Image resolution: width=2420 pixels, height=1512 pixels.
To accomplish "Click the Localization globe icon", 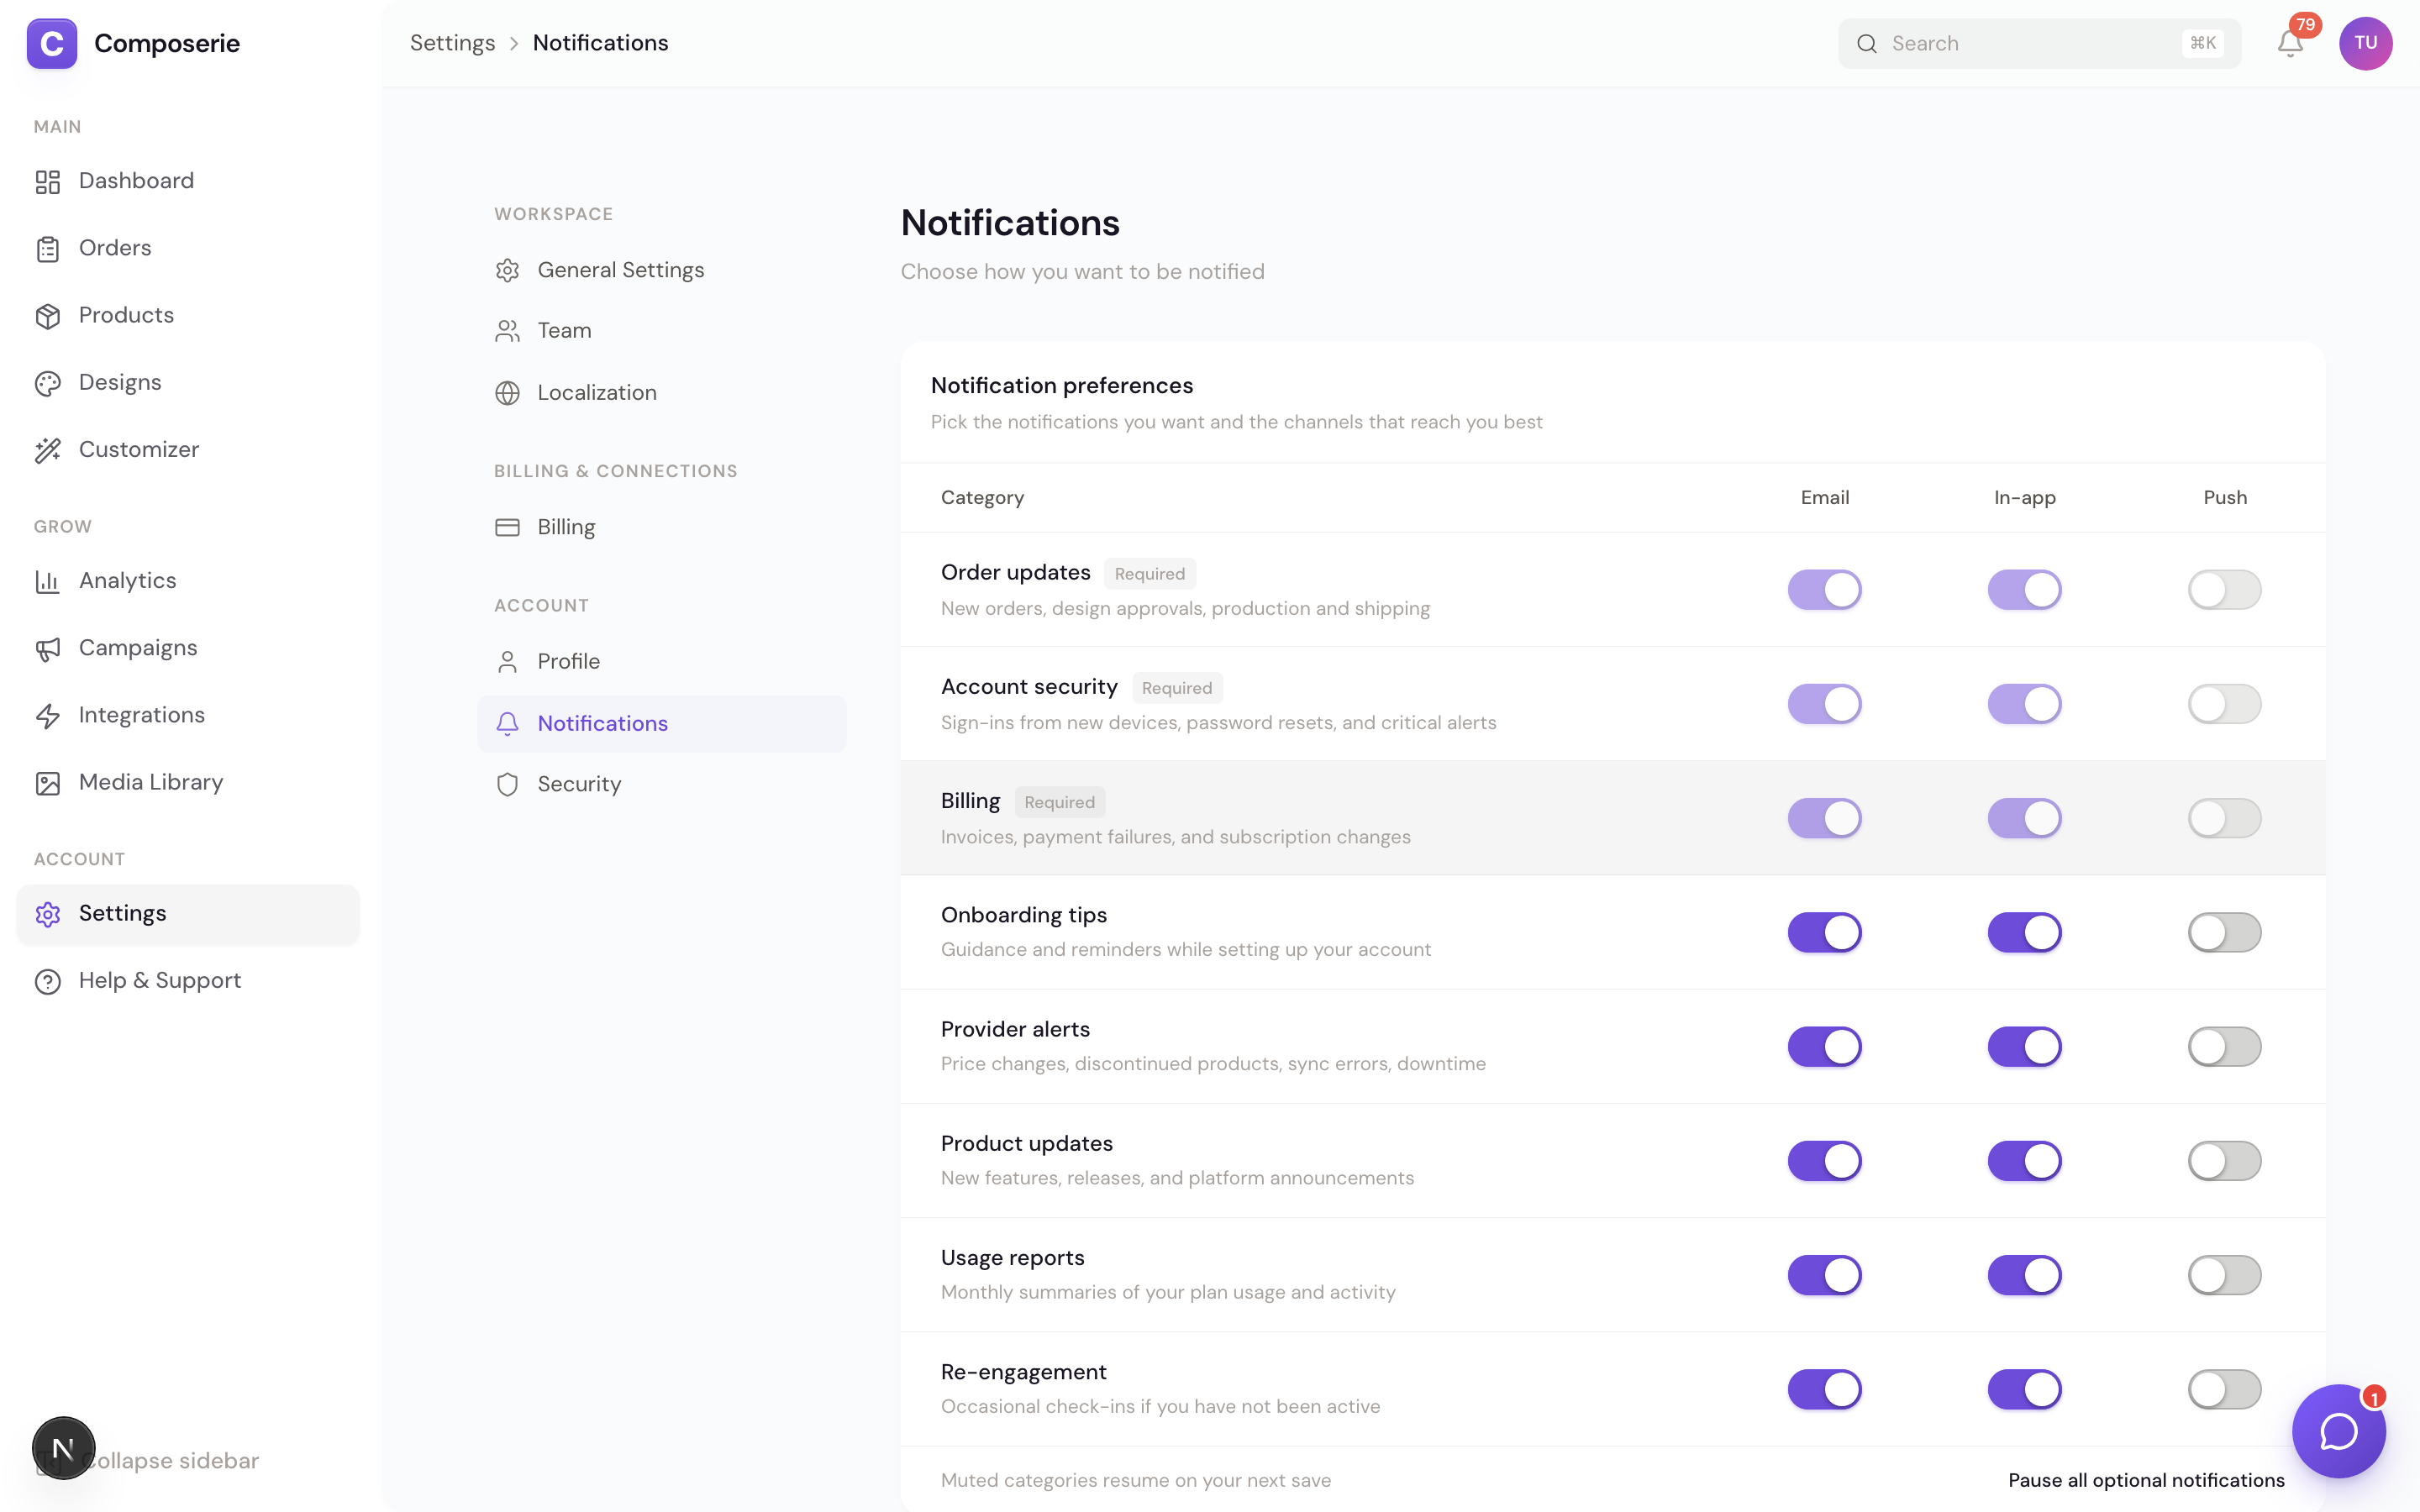I will click(x=507, y=393).
